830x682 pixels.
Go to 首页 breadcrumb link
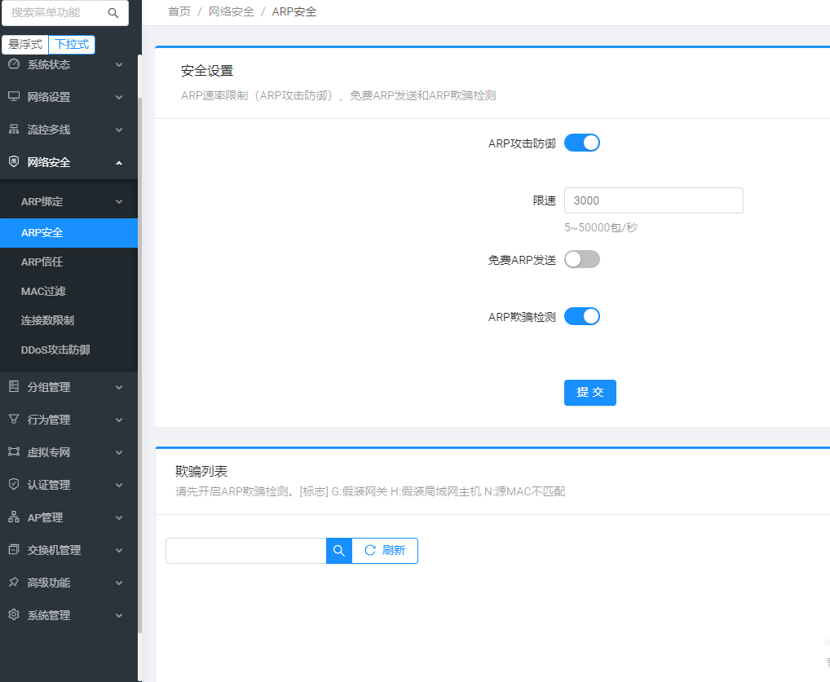tap(179, 11)
